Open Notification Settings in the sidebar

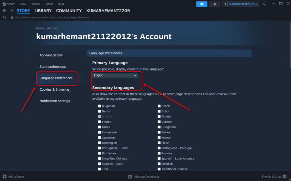55,101
